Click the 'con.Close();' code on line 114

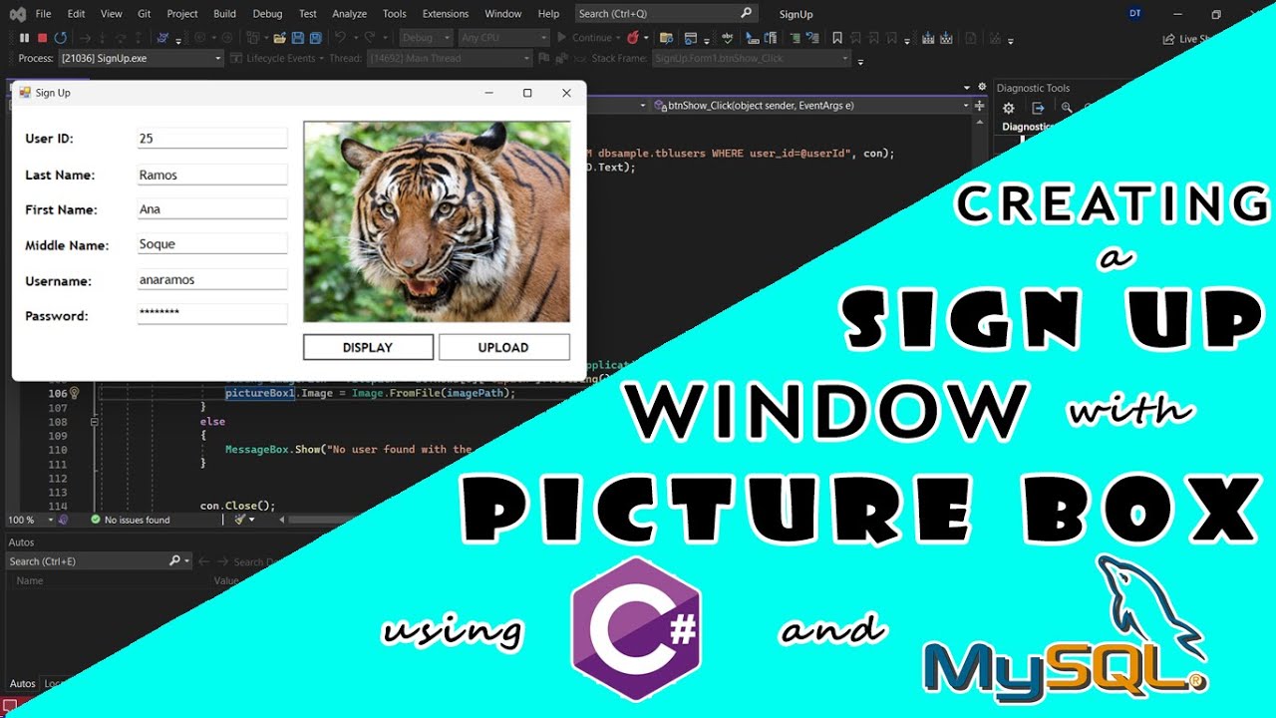pos(237,506)
